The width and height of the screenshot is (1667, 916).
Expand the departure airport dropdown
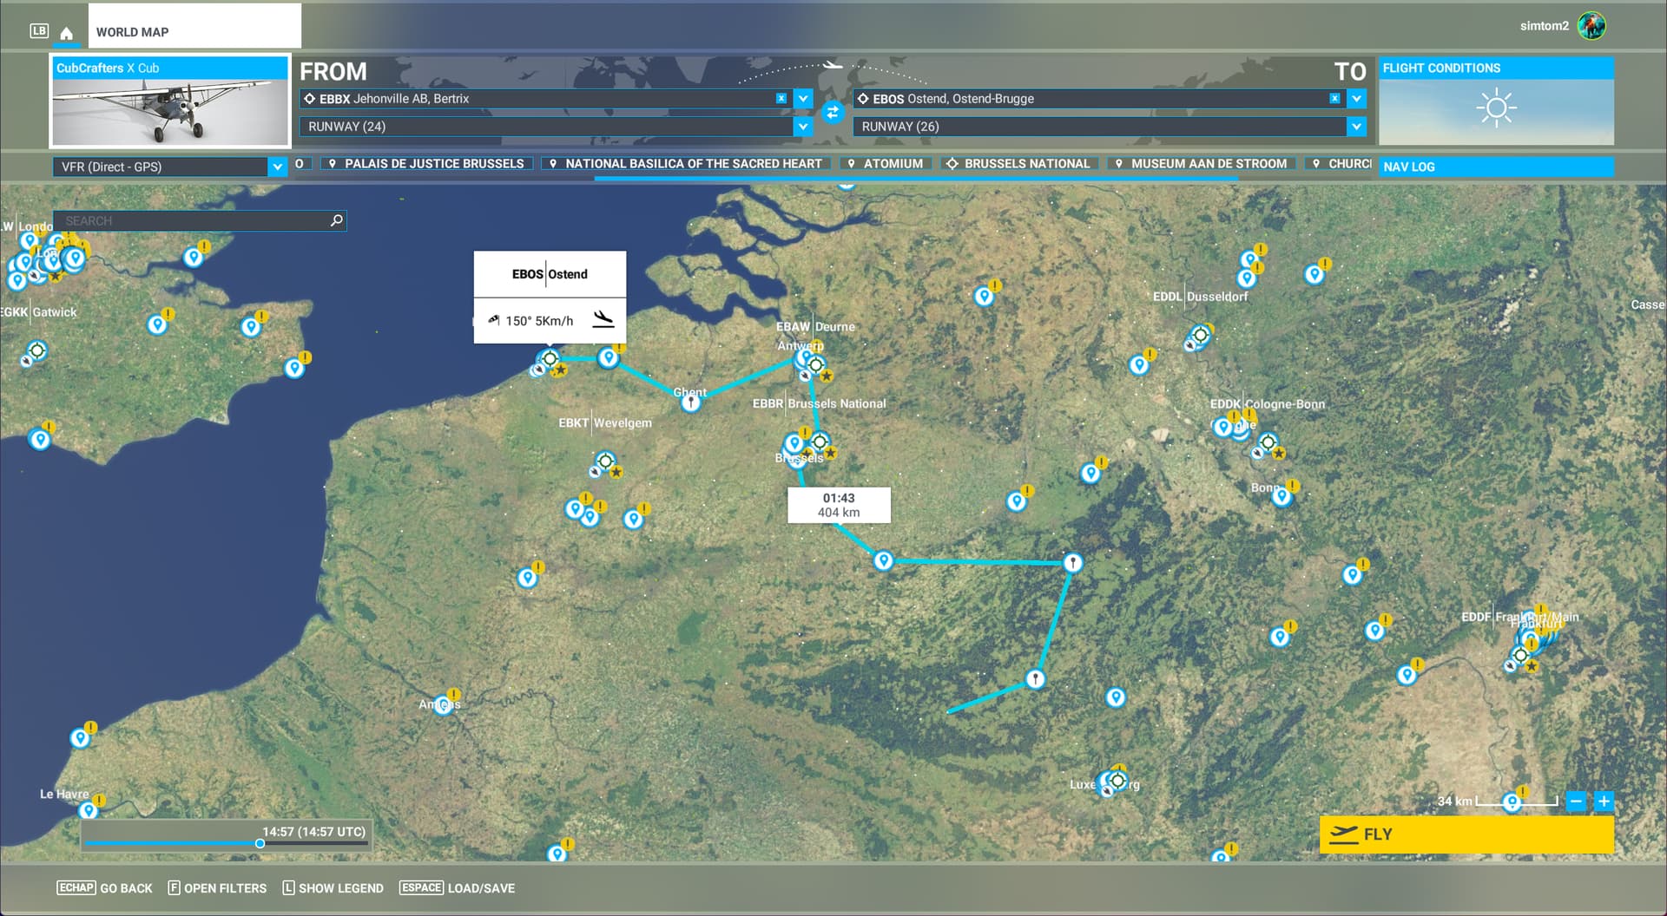(803, 99)
